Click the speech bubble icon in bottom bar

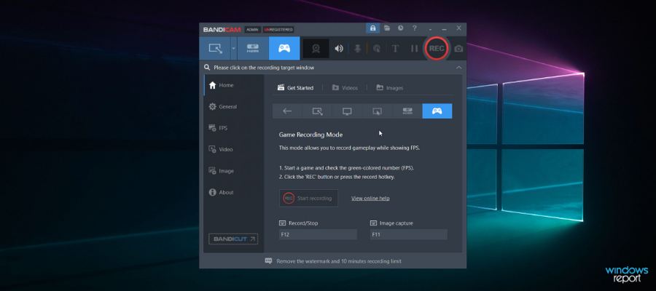268,261
